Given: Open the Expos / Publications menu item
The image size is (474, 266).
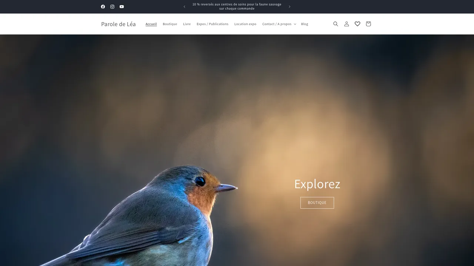Looking at the screenshot, I should [213, 24].
